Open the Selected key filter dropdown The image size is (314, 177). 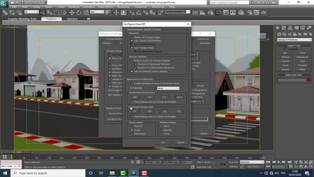coord(252,162)
